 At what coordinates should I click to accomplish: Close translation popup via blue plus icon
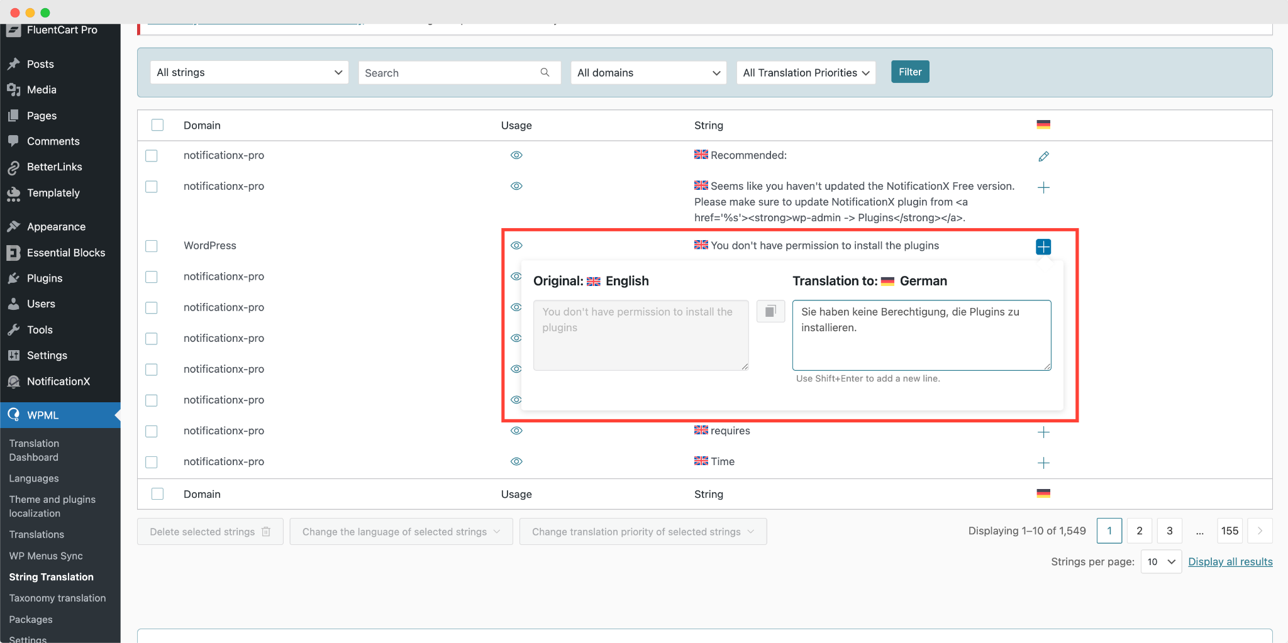point(1043,246)
